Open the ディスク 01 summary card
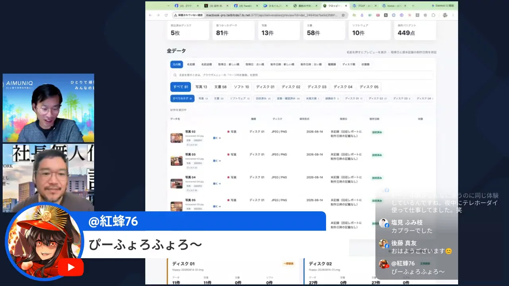 click(233, 271)
